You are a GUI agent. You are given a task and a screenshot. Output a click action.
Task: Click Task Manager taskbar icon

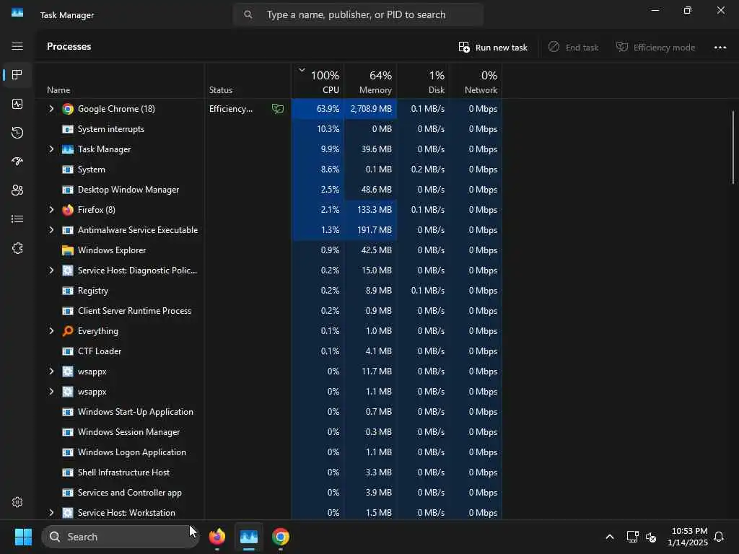tap(249, 537)
